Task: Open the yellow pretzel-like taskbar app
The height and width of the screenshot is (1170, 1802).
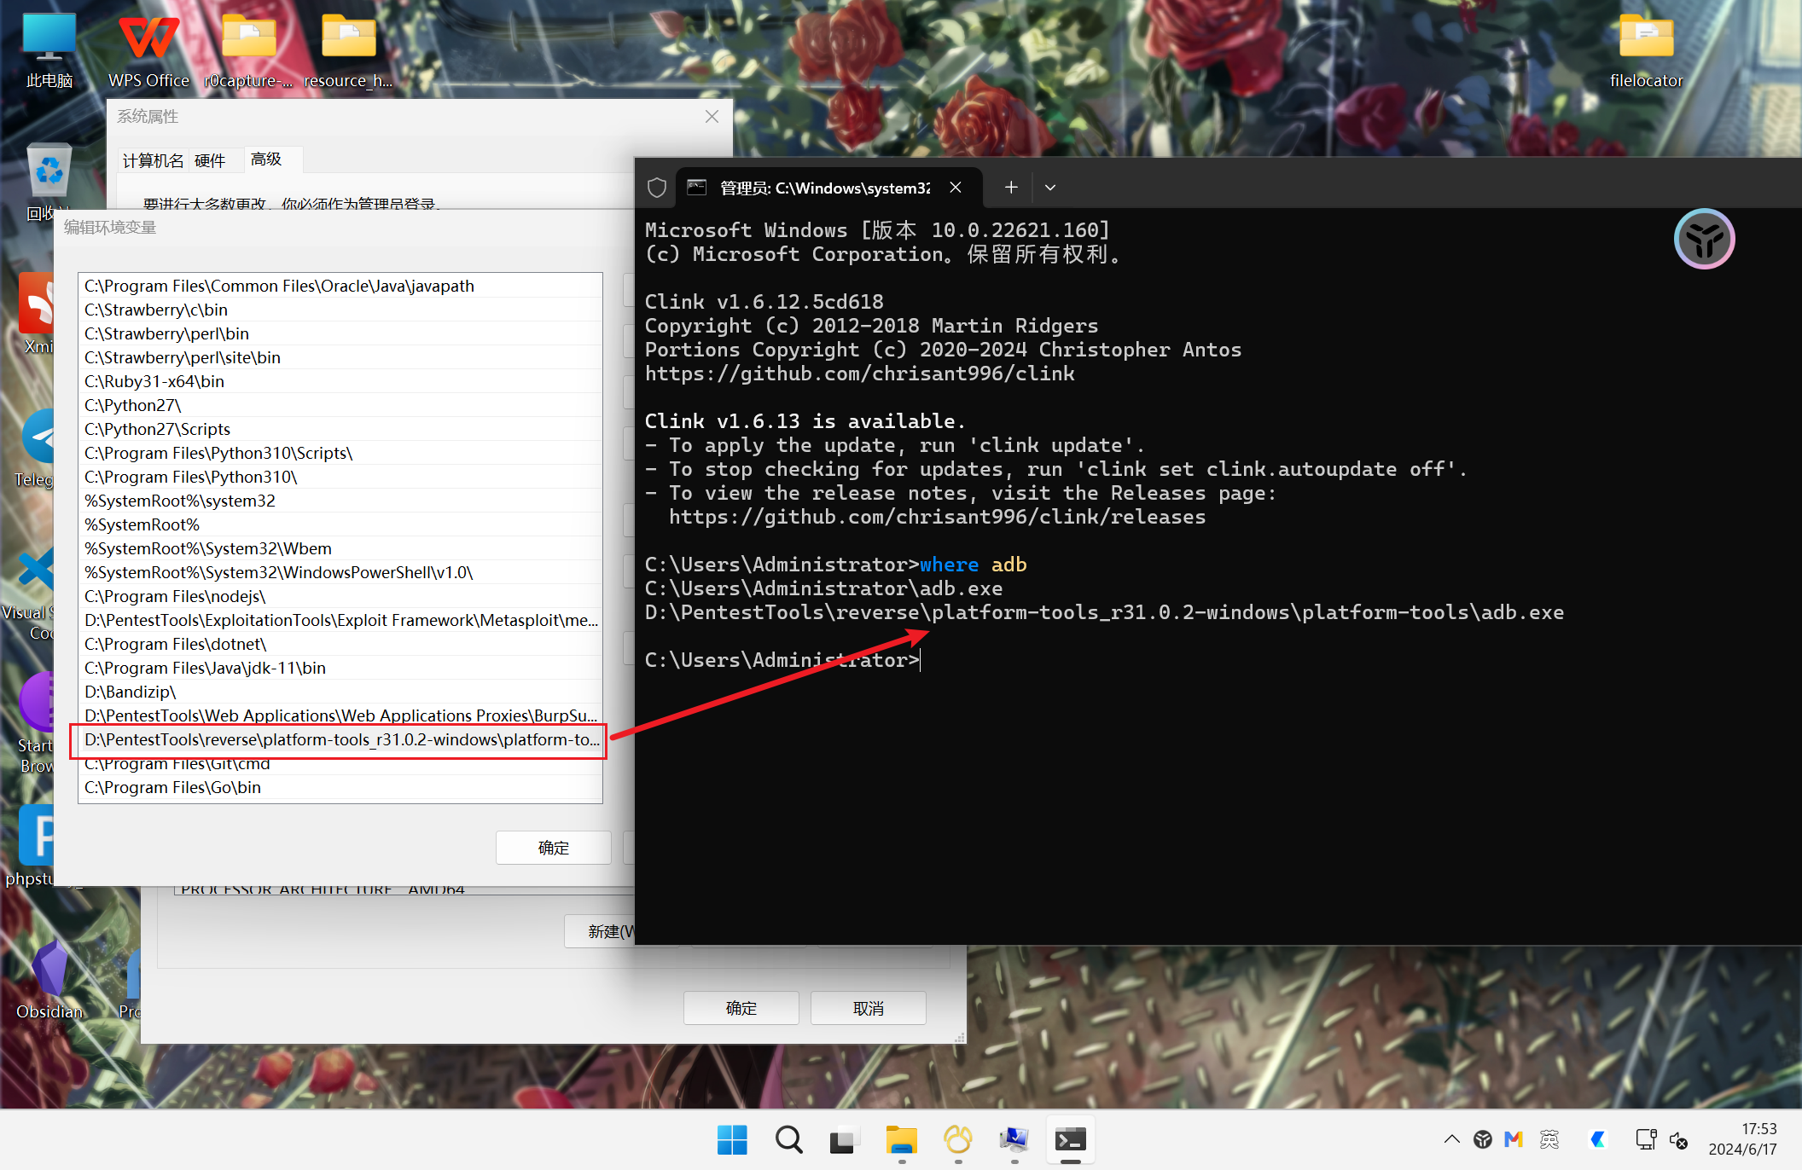Action: point(957,1140)
